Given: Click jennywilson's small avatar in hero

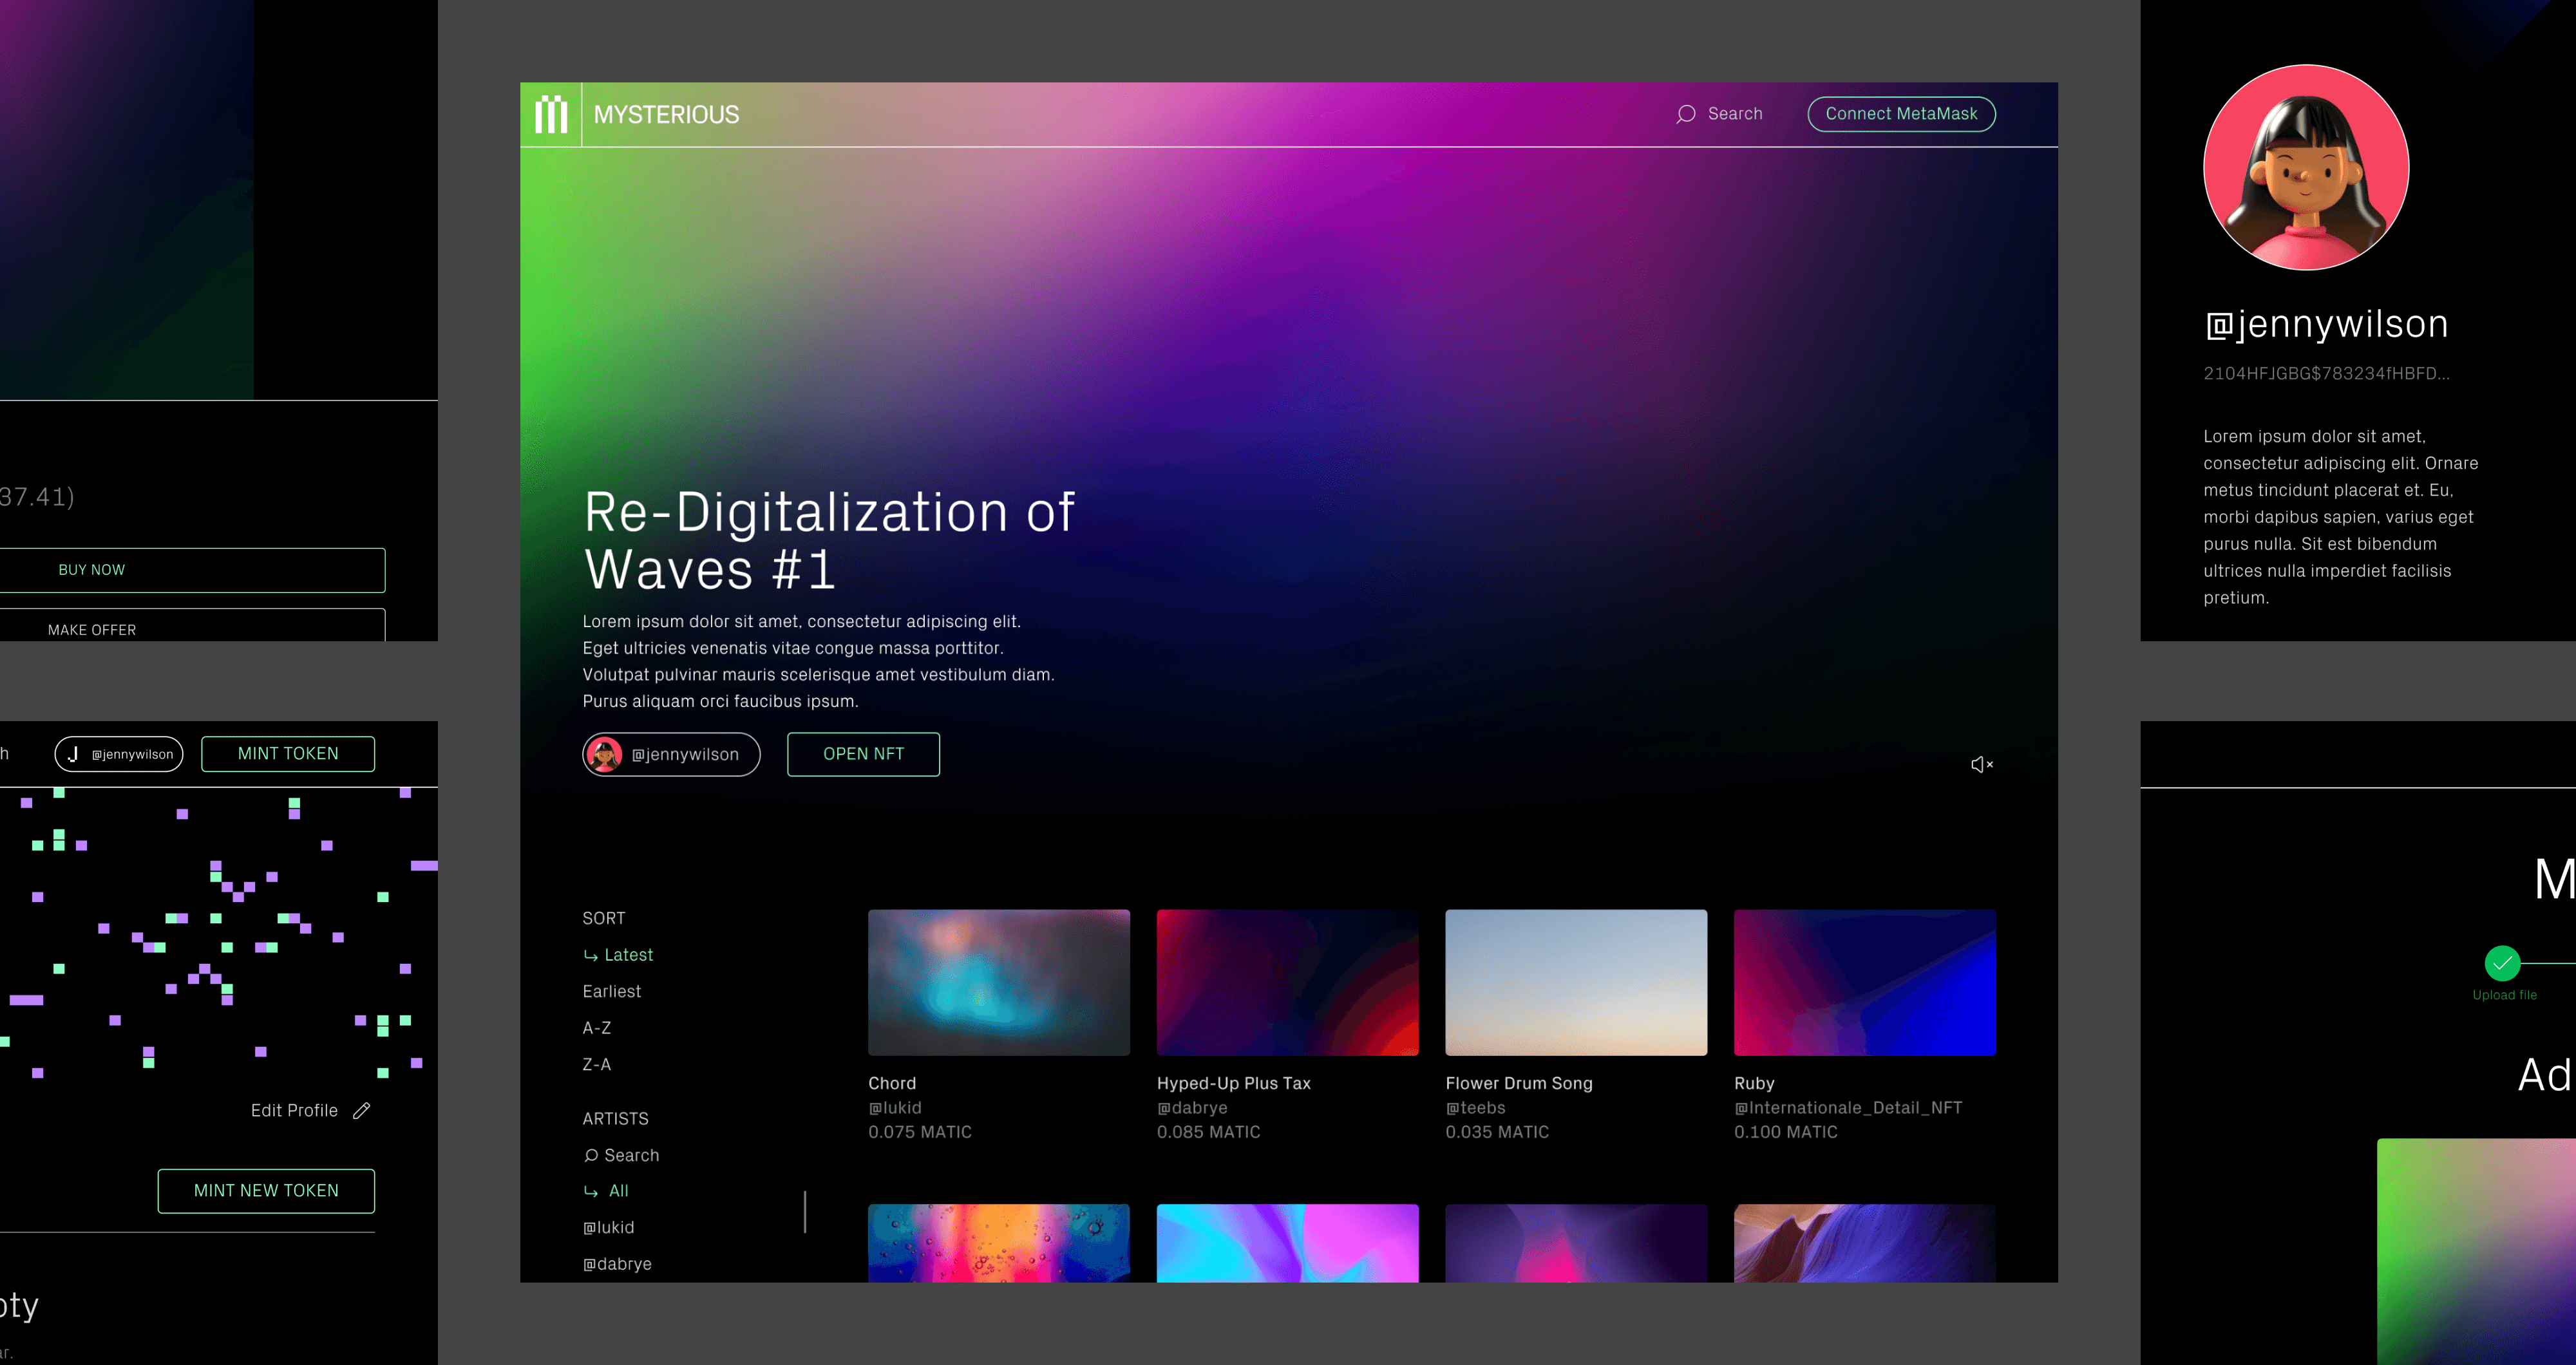Looking at the screenshot, I should coord(605,754).
